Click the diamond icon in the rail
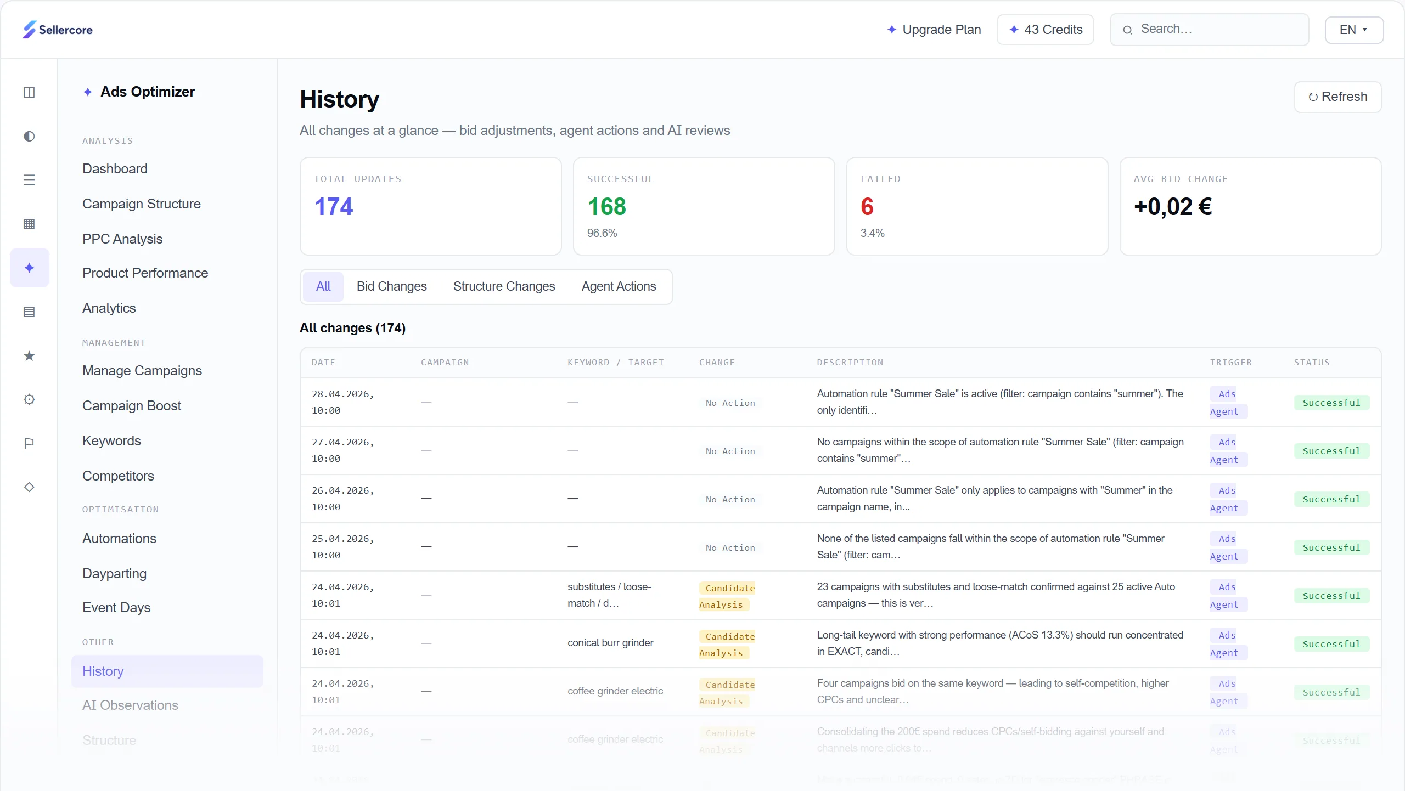 pos(29,487)
